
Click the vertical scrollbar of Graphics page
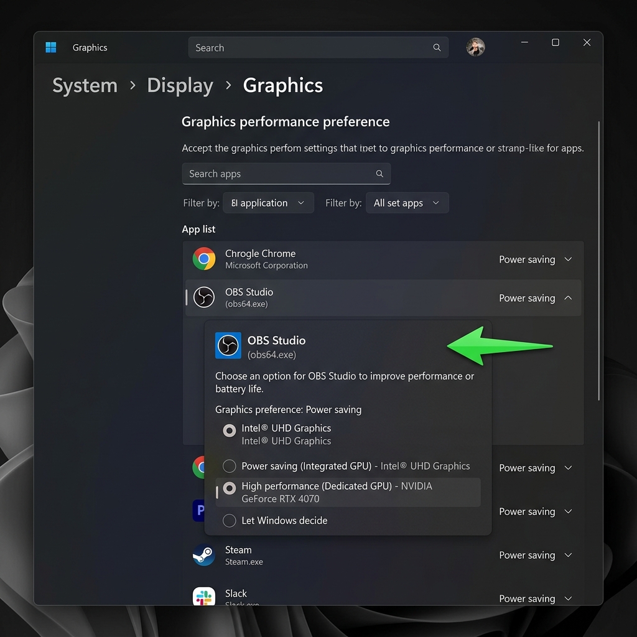point(599,260)
